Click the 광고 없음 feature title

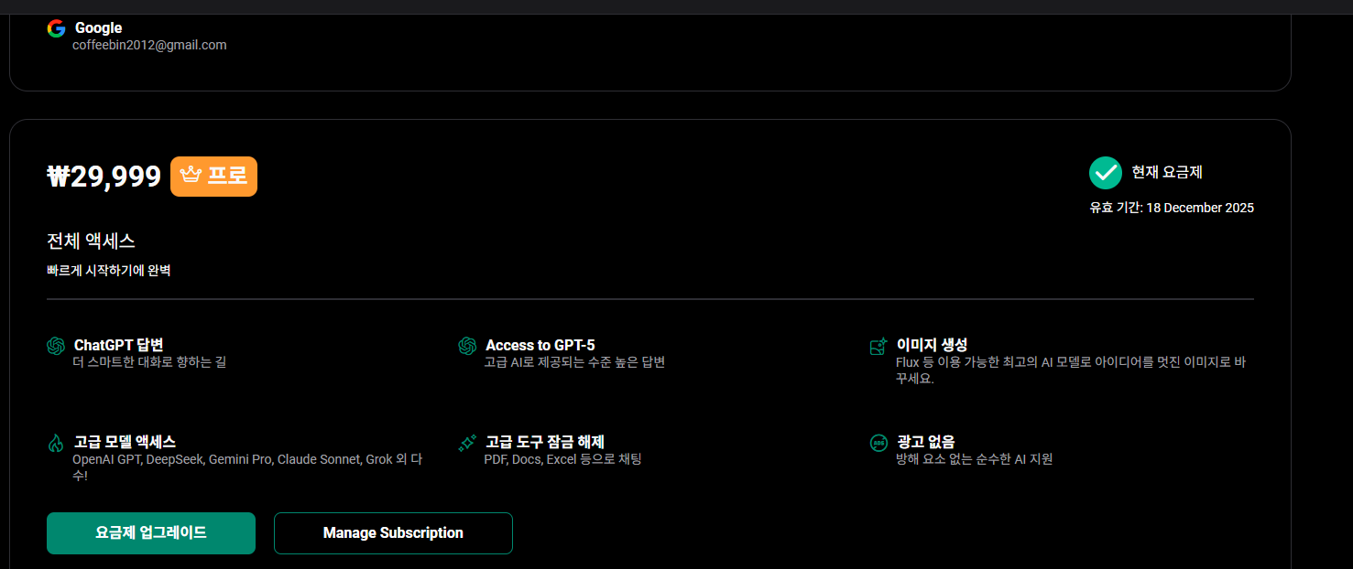click(926, 442)
